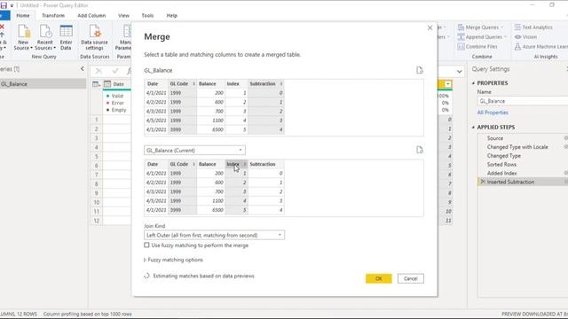Viewport: 568px width, 319px height.
Task: Click the Enter Data icon
Action: click(x=66, y=32)
